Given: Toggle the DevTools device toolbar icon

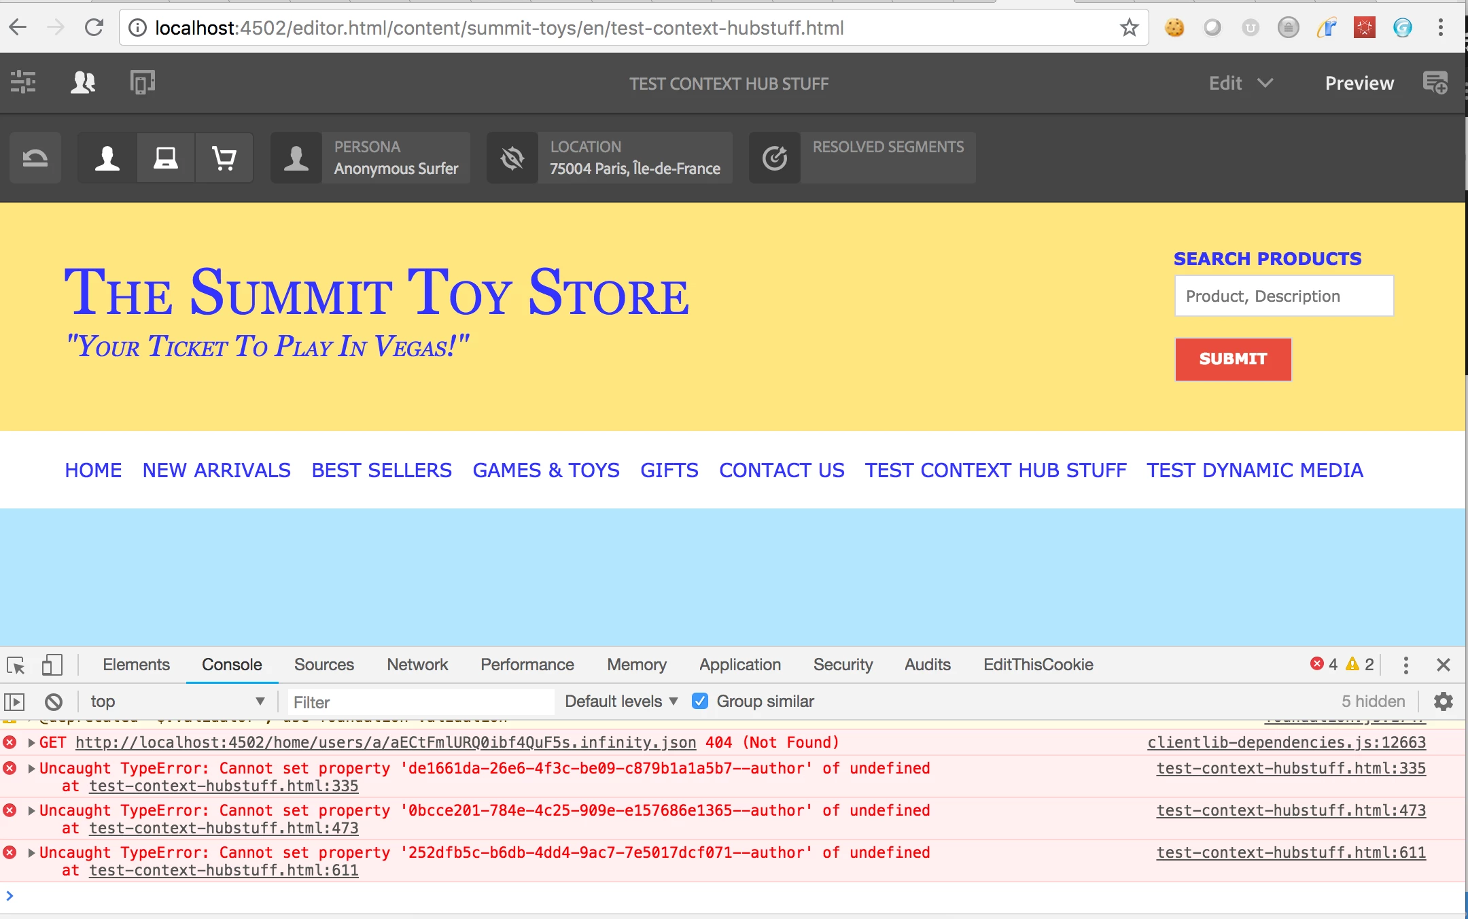Looking at the screenshot, I should click(52, 665).
